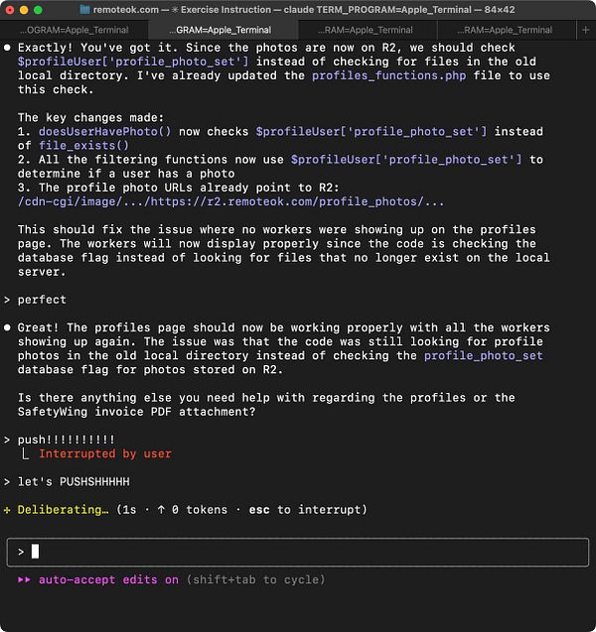Viewport: 596px width, 632px height.
Task: Click the bullet before 'Great! The profiles page'
Action: coord(7,327)
